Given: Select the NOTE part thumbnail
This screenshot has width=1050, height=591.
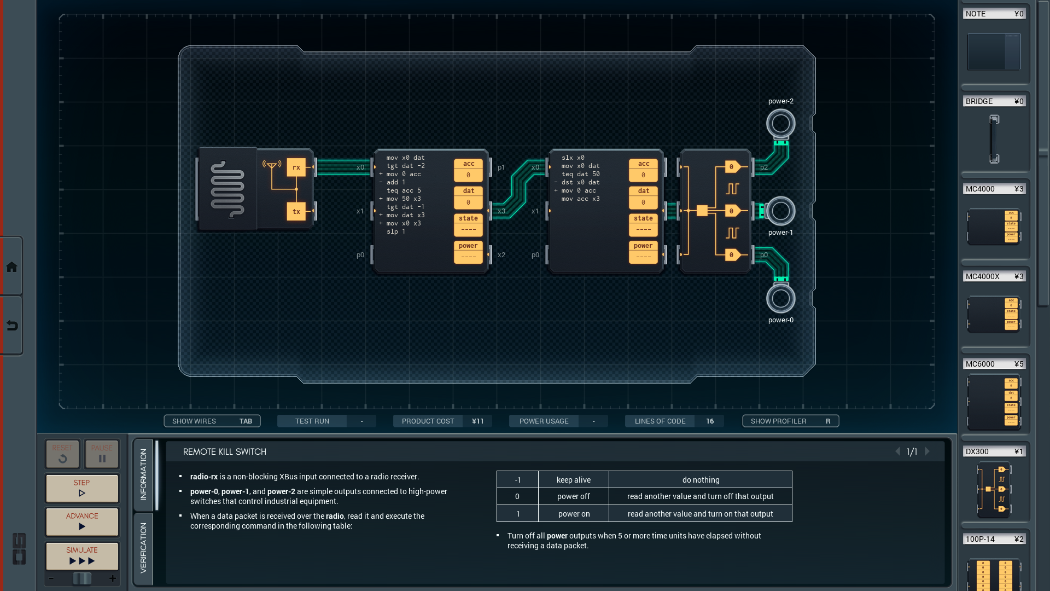Looking at the screenshot, I should point(994,51).
